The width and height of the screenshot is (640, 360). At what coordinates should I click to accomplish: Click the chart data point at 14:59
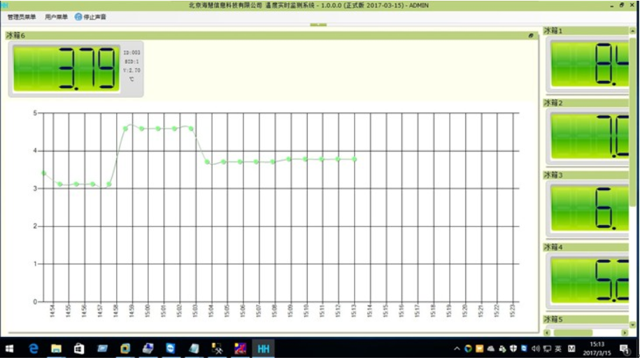[x=125, y=129]
